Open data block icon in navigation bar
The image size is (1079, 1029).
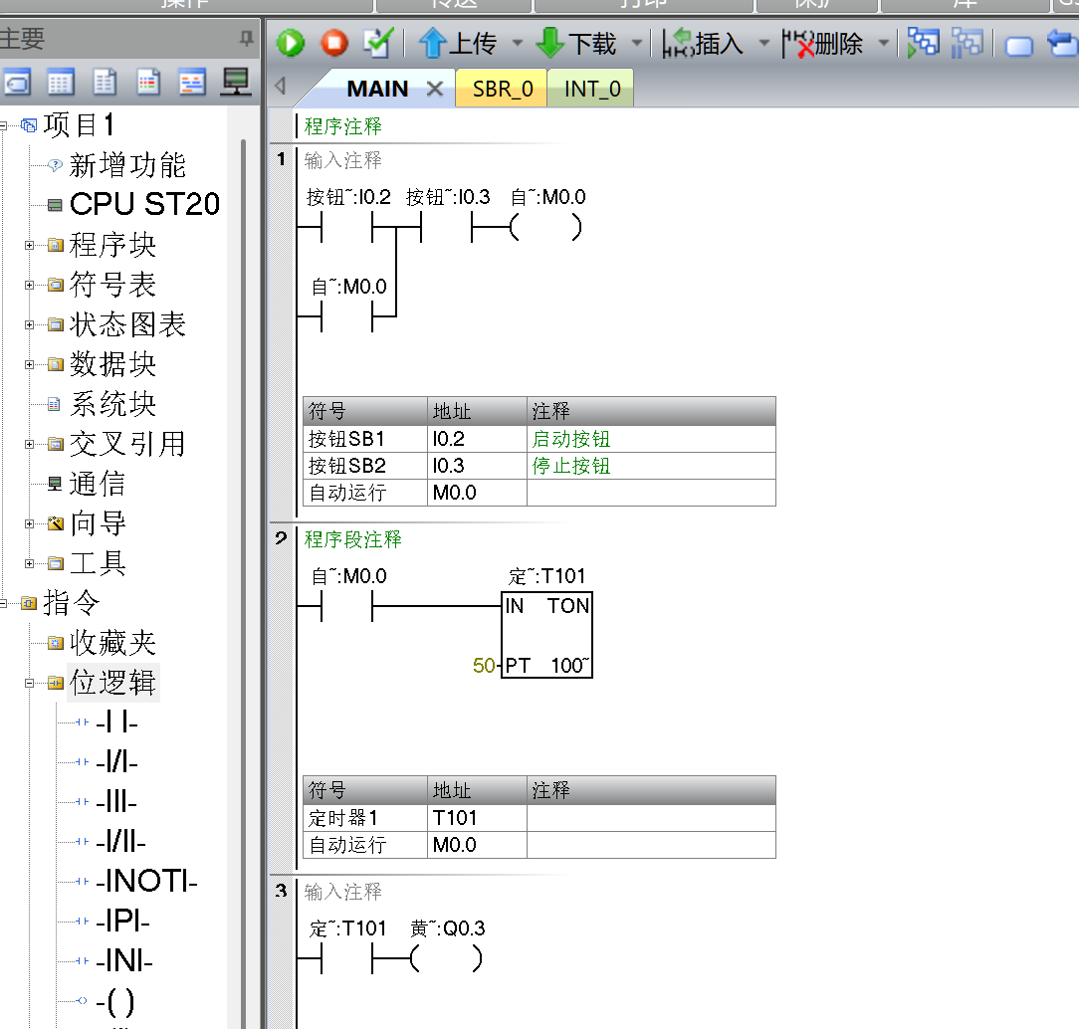[x=105, y=83]
